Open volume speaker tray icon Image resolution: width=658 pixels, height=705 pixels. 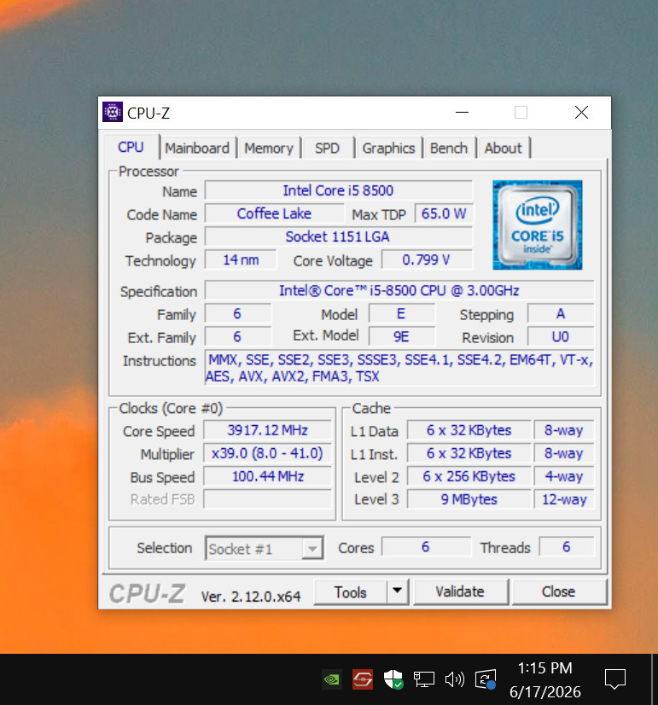click(454, 679)
